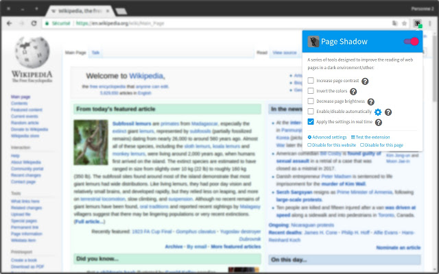Check Disable for this website box
The width and height of the screenshot is (439, 274).
tap(309, 145)
